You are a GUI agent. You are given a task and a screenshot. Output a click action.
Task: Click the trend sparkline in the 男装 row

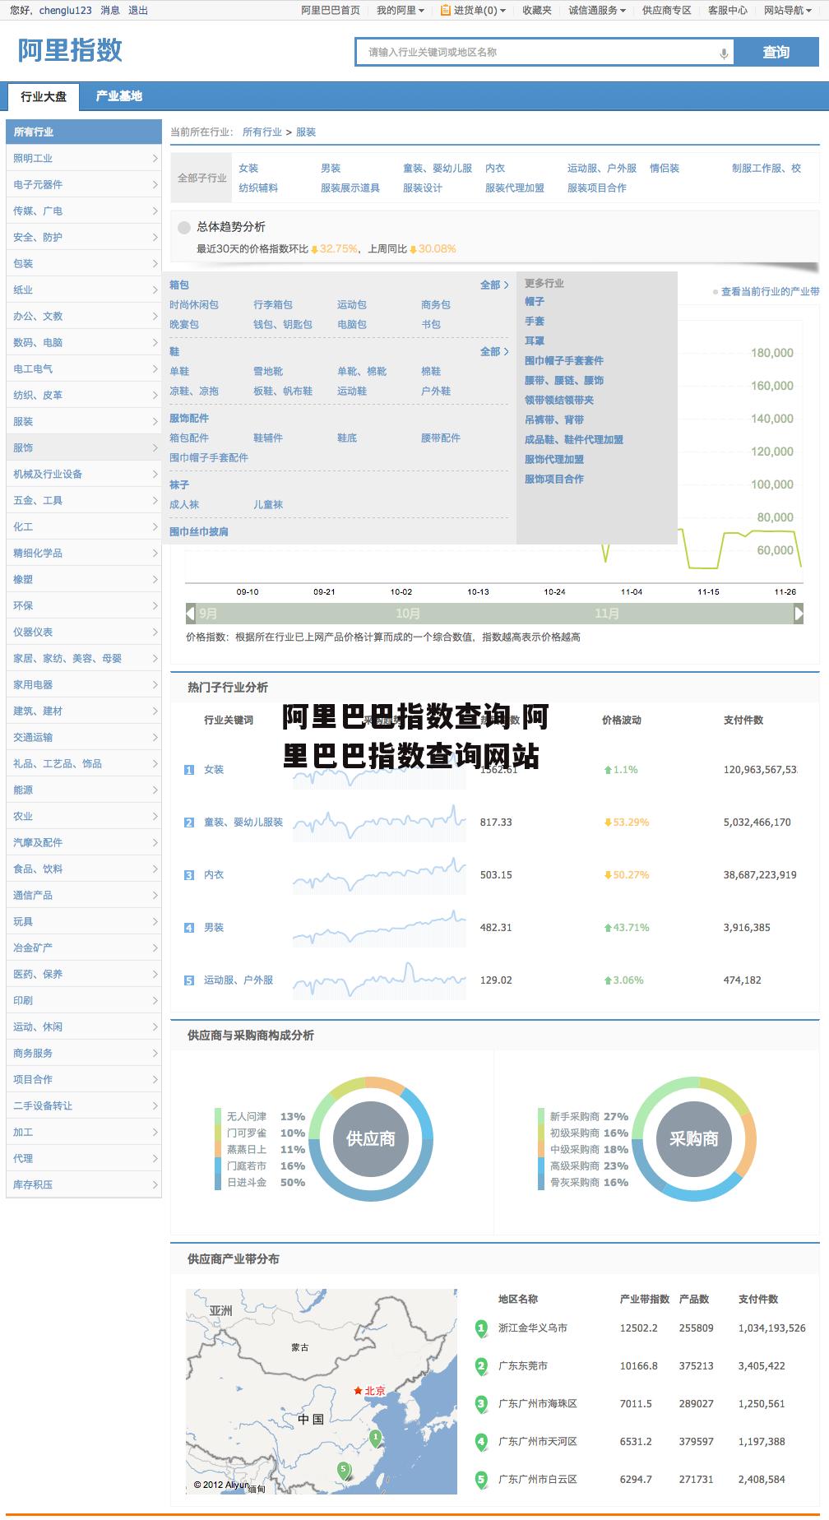379,928
